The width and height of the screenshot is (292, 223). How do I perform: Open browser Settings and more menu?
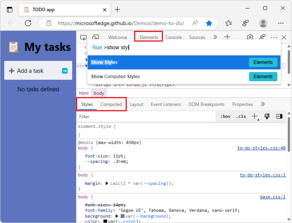click(280, 23)
